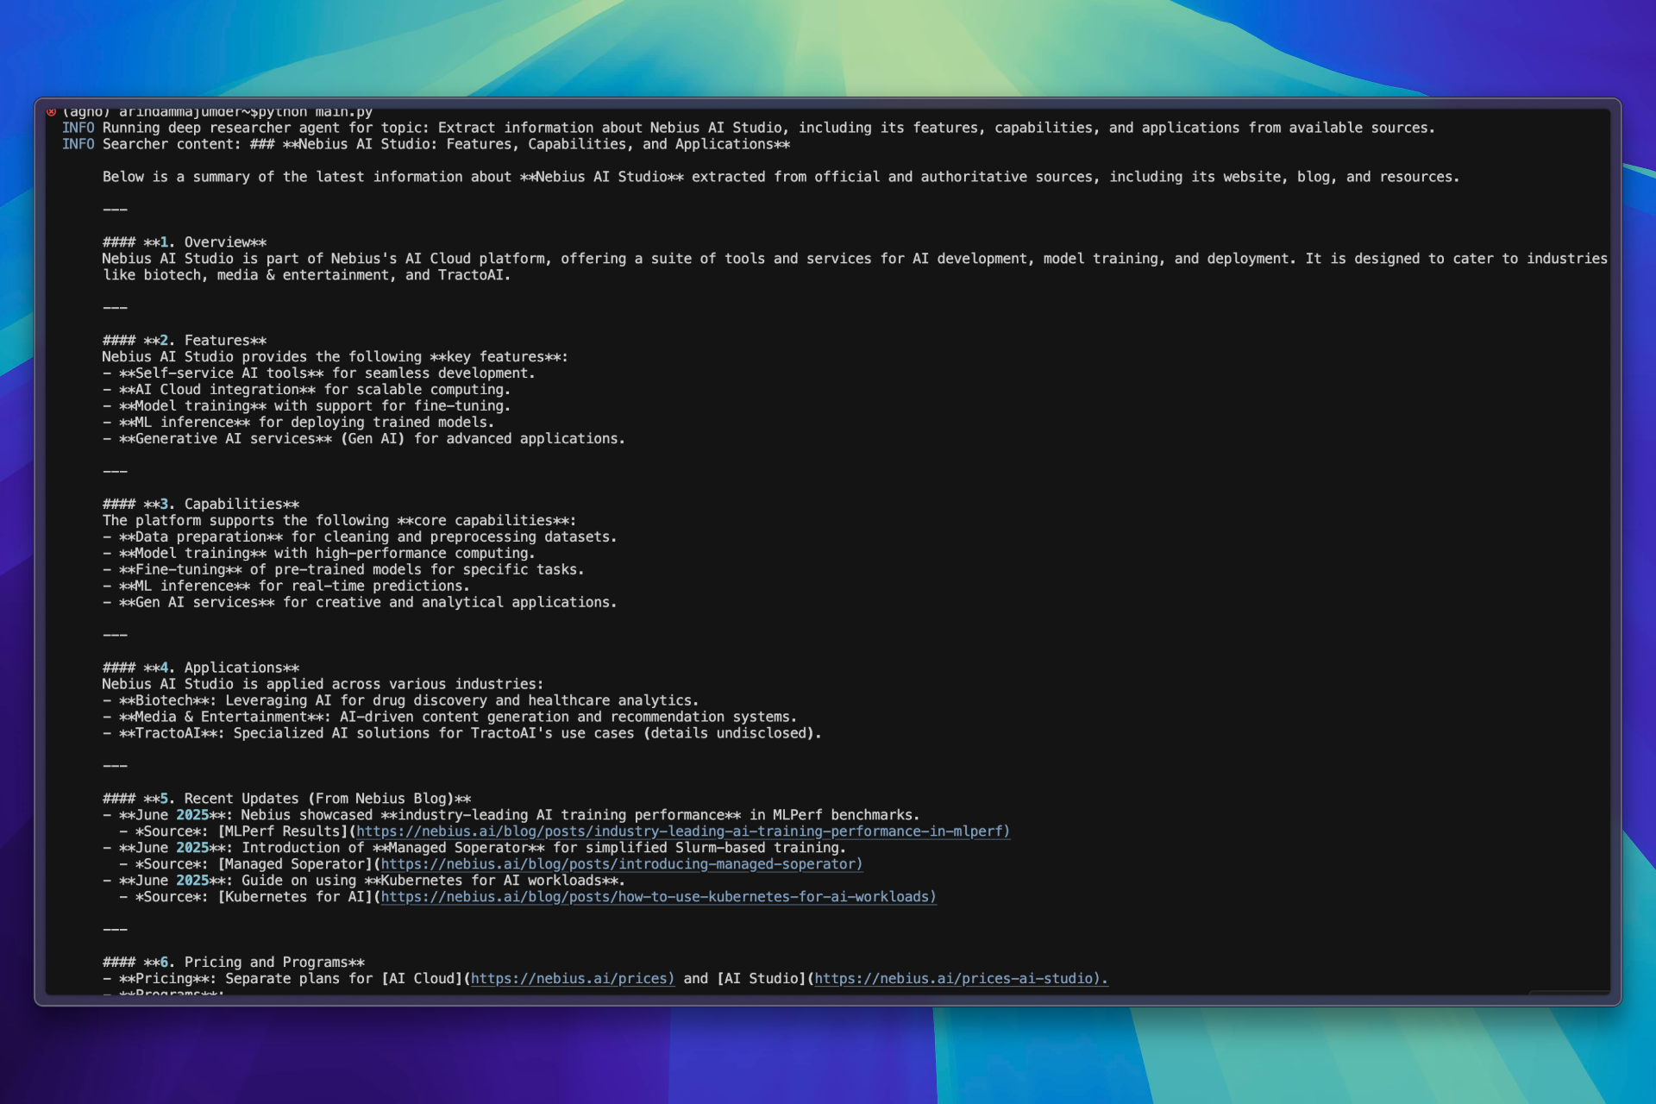Viewport: 1656px width, 1104px height.
Task: Click the '**ML inference** for real-time predictions' line
Action: 286,586
